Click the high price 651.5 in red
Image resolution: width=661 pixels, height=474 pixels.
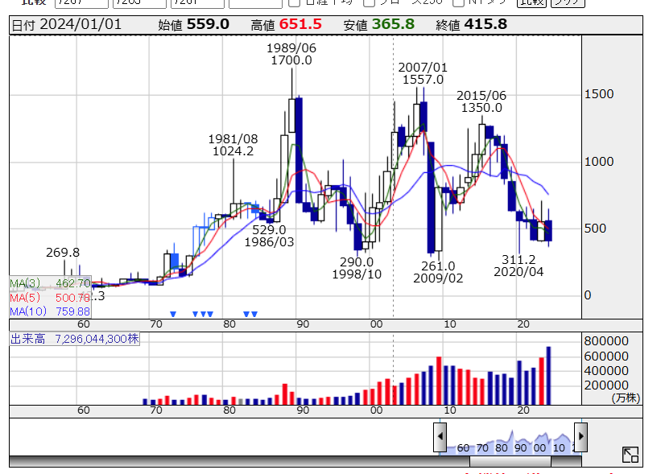tap(300, 24)
